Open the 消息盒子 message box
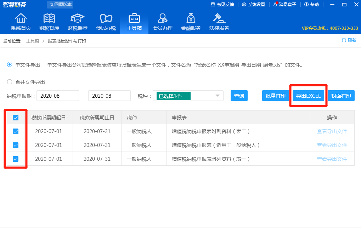Screen dimensions: 361x239 (x=284, y=5)
